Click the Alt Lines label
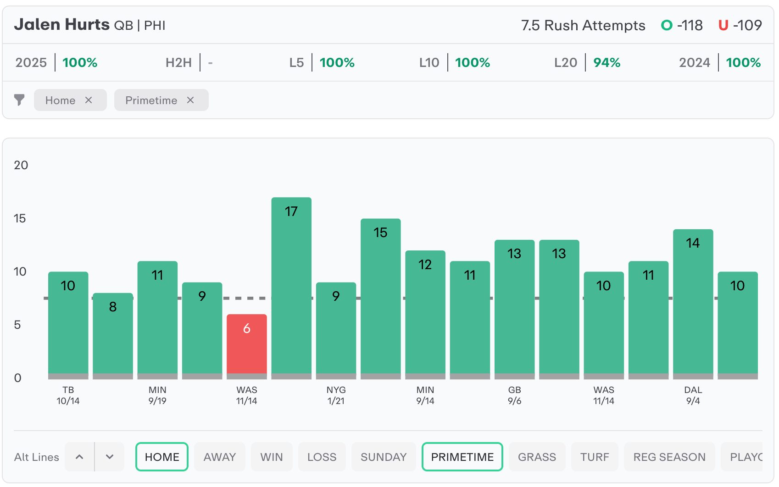This screenshot has width=779, height=487. (x=37, y=457)
